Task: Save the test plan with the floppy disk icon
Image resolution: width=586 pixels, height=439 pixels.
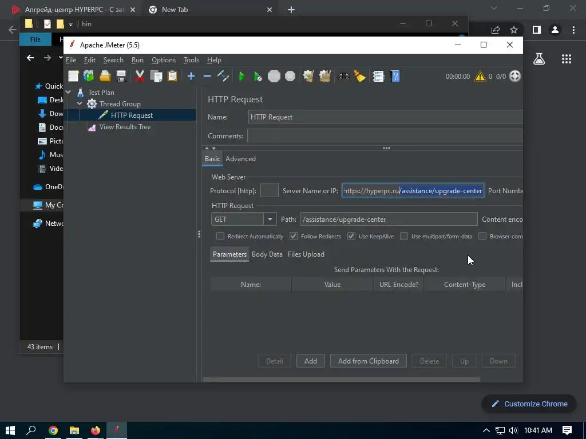Action: click(121, 76)
